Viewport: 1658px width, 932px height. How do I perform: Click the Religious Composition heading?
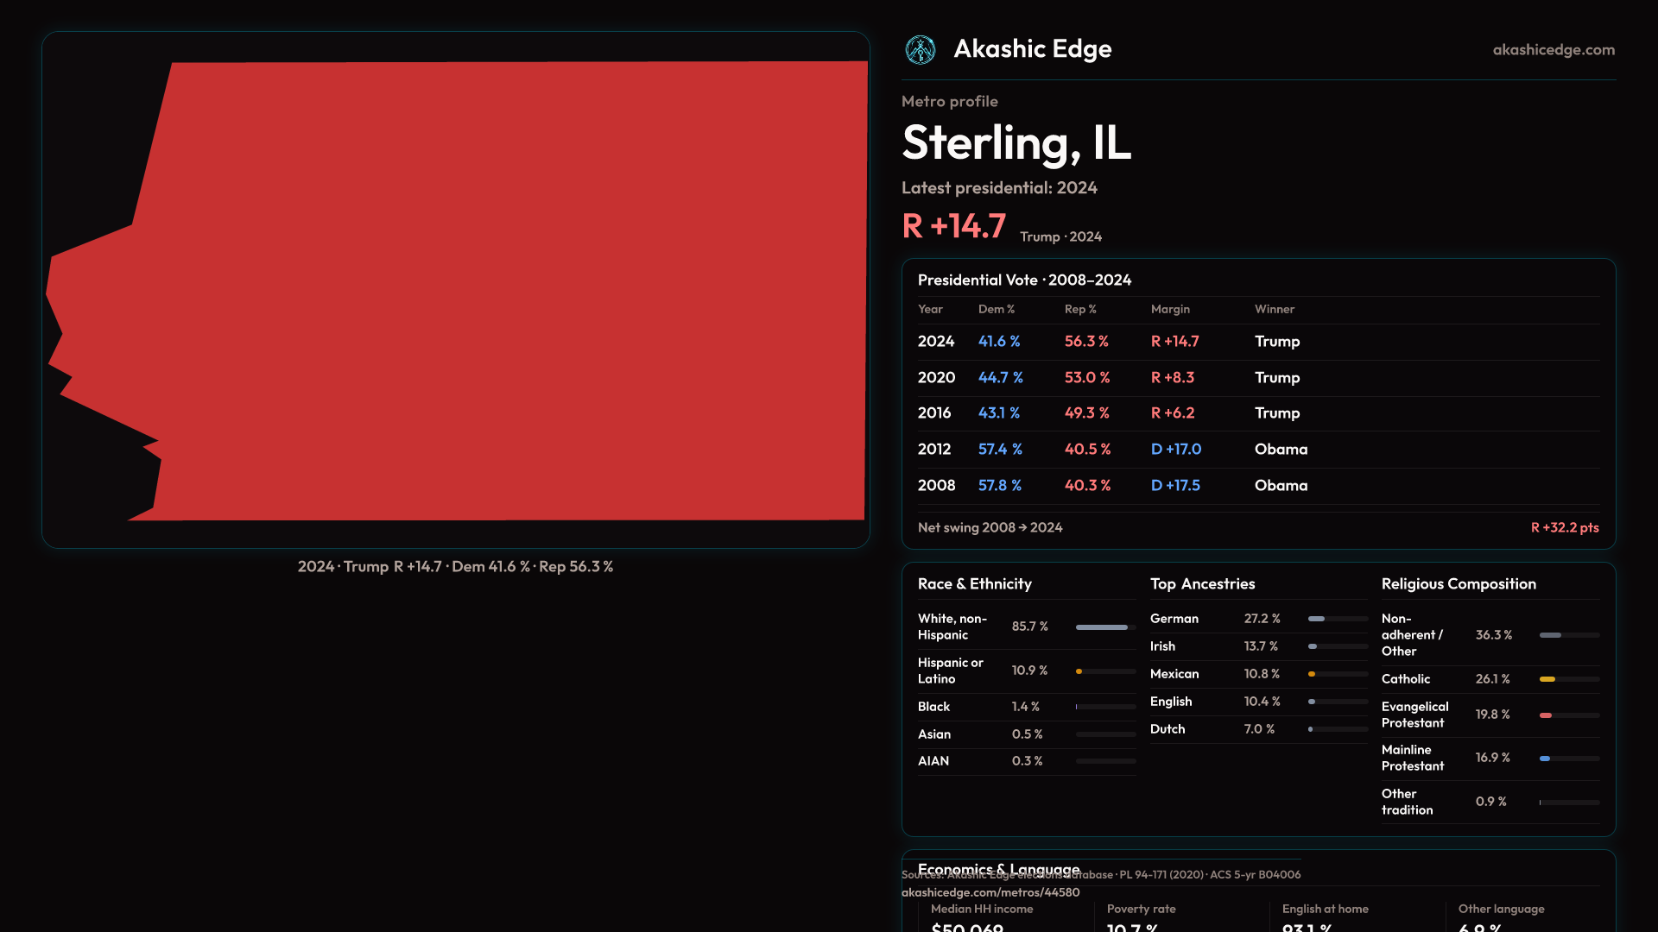tap(1458, 584)
